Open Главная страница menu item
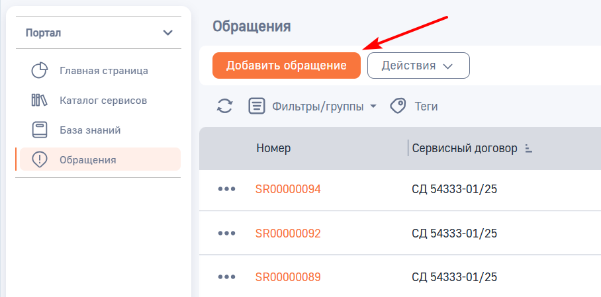The image size is (601, 297). tap(103, 71)
